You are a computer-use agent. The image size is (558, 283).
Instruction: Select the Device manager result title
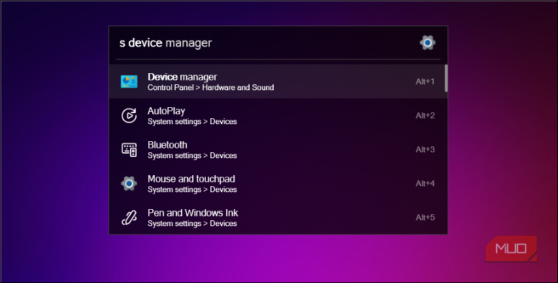(182, 77)
